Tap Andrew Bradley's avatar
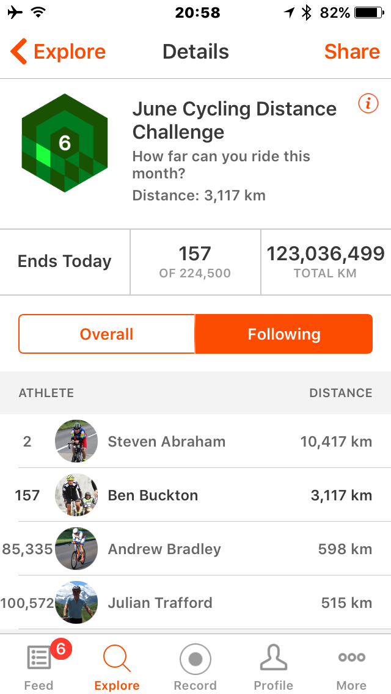The width and height of the screenshot is (391, 694). 76,549
